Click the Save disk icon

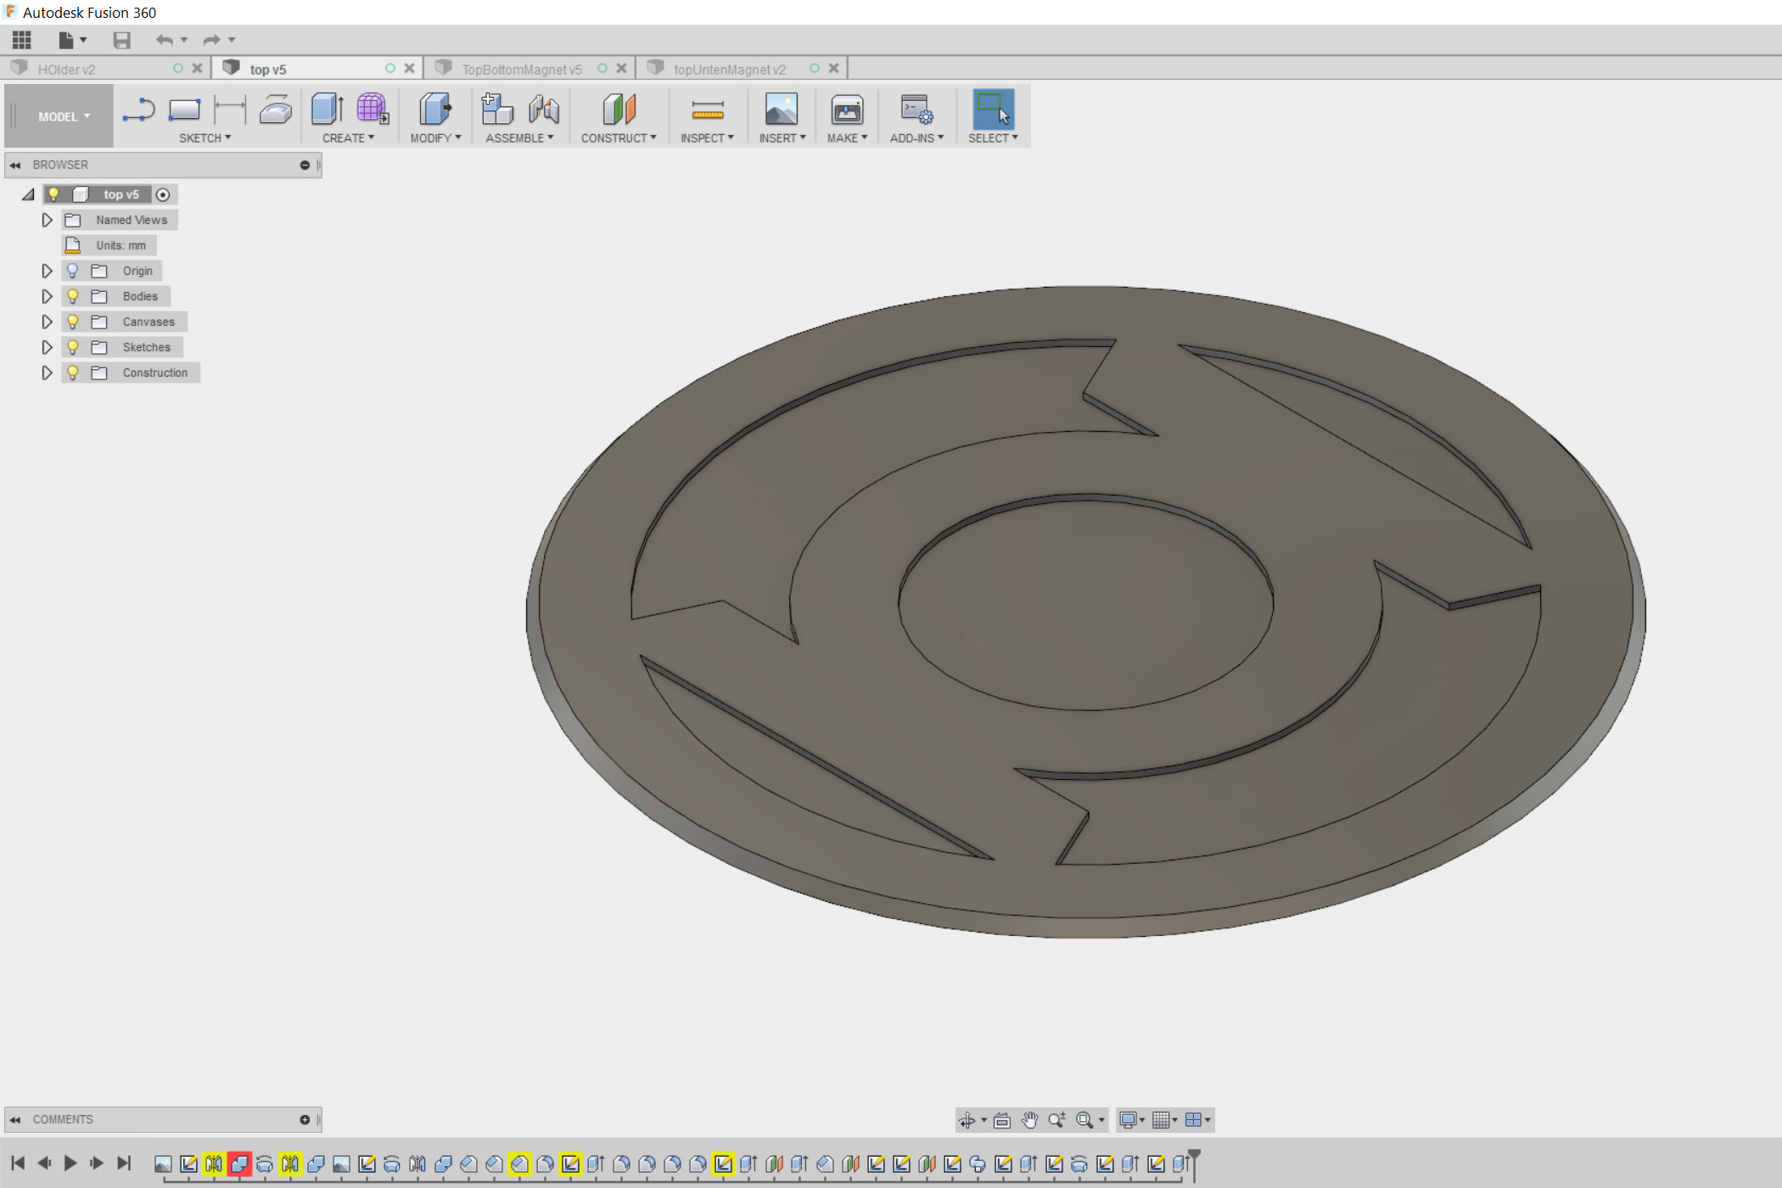coord(121,40)
